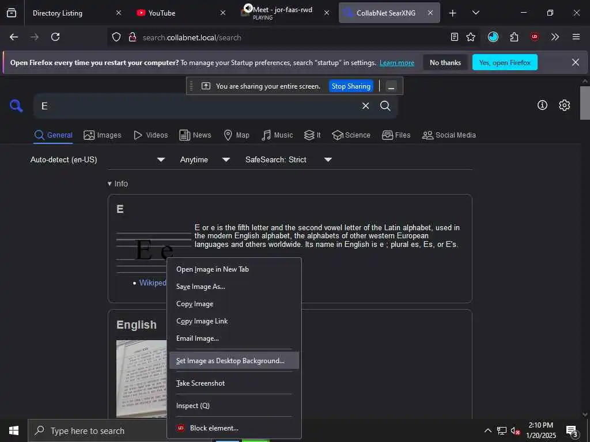Click the No thanks button
This screenshot has width=590, height=442.
click(445, 62)
